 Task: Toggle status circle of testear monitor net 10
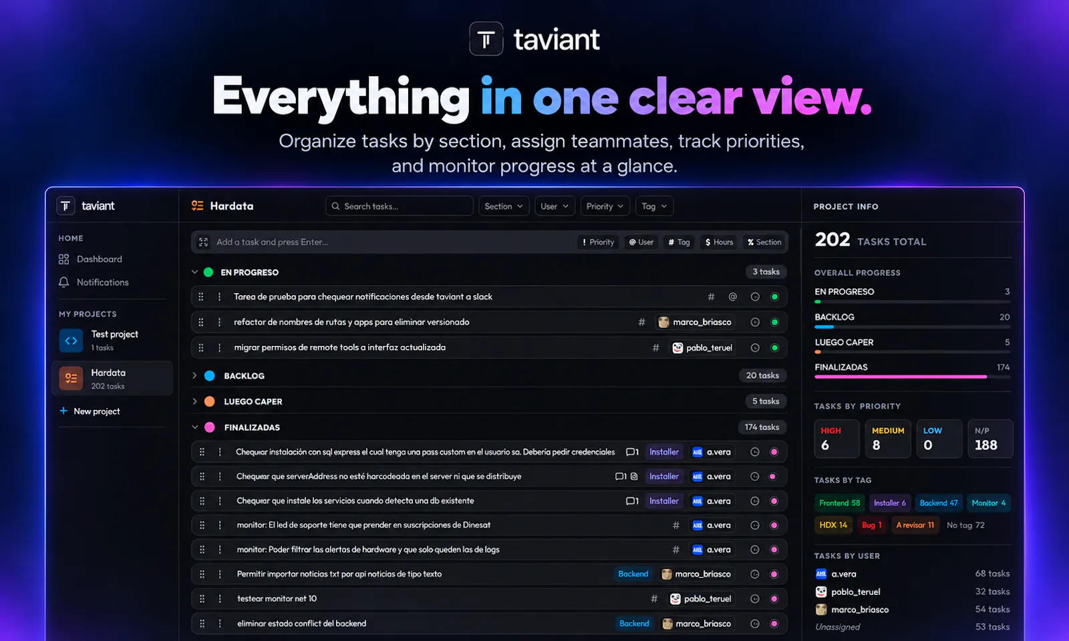[x=774, y=599]
